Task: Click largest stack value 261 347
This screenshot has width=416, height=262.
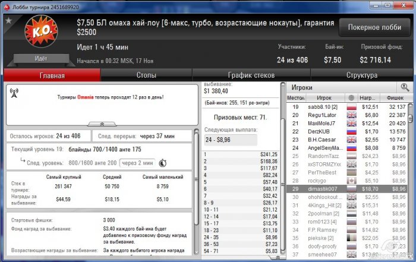Action: [x=63, y=187]
